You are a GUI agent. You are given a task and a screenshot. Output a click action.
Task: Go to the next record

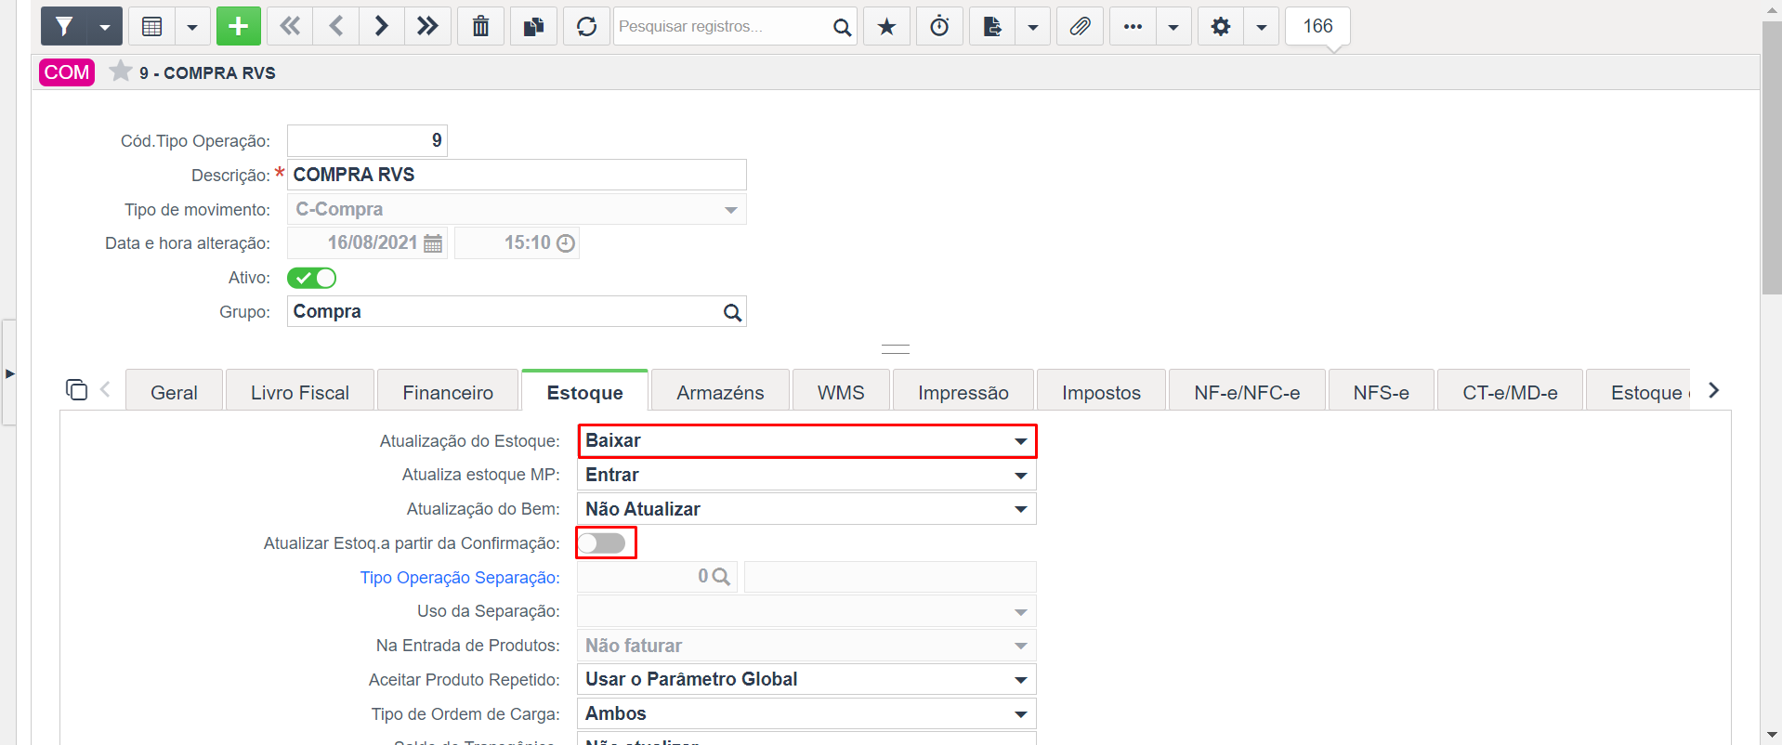click(x=381, y=26)
